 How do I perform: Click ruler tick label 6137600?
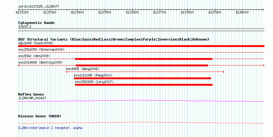click(132, 12)
